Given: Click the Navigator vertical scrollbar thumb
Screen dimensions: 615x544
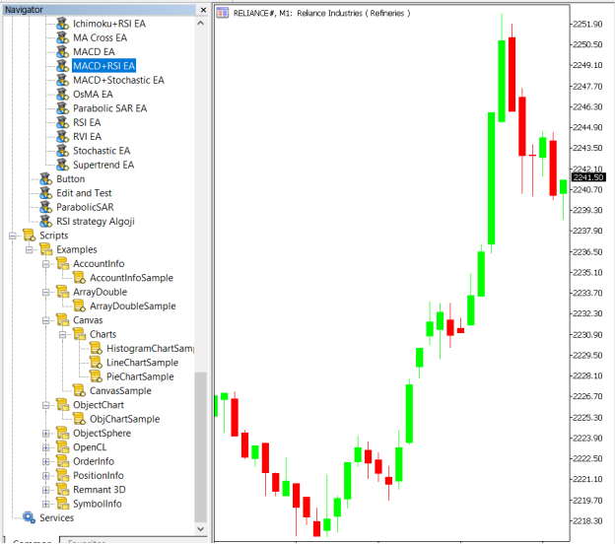Looking at the screenshot, I should point(200,447).
